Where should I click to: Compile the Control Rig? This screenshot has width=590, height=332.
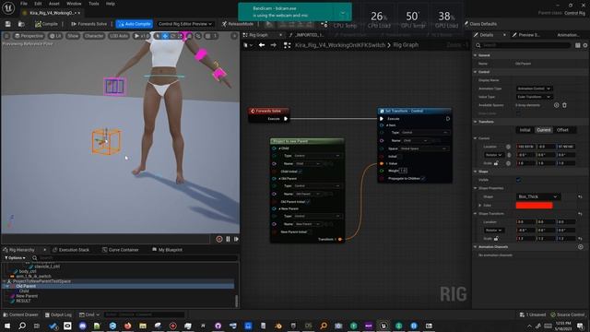click(x=46, y=24)
